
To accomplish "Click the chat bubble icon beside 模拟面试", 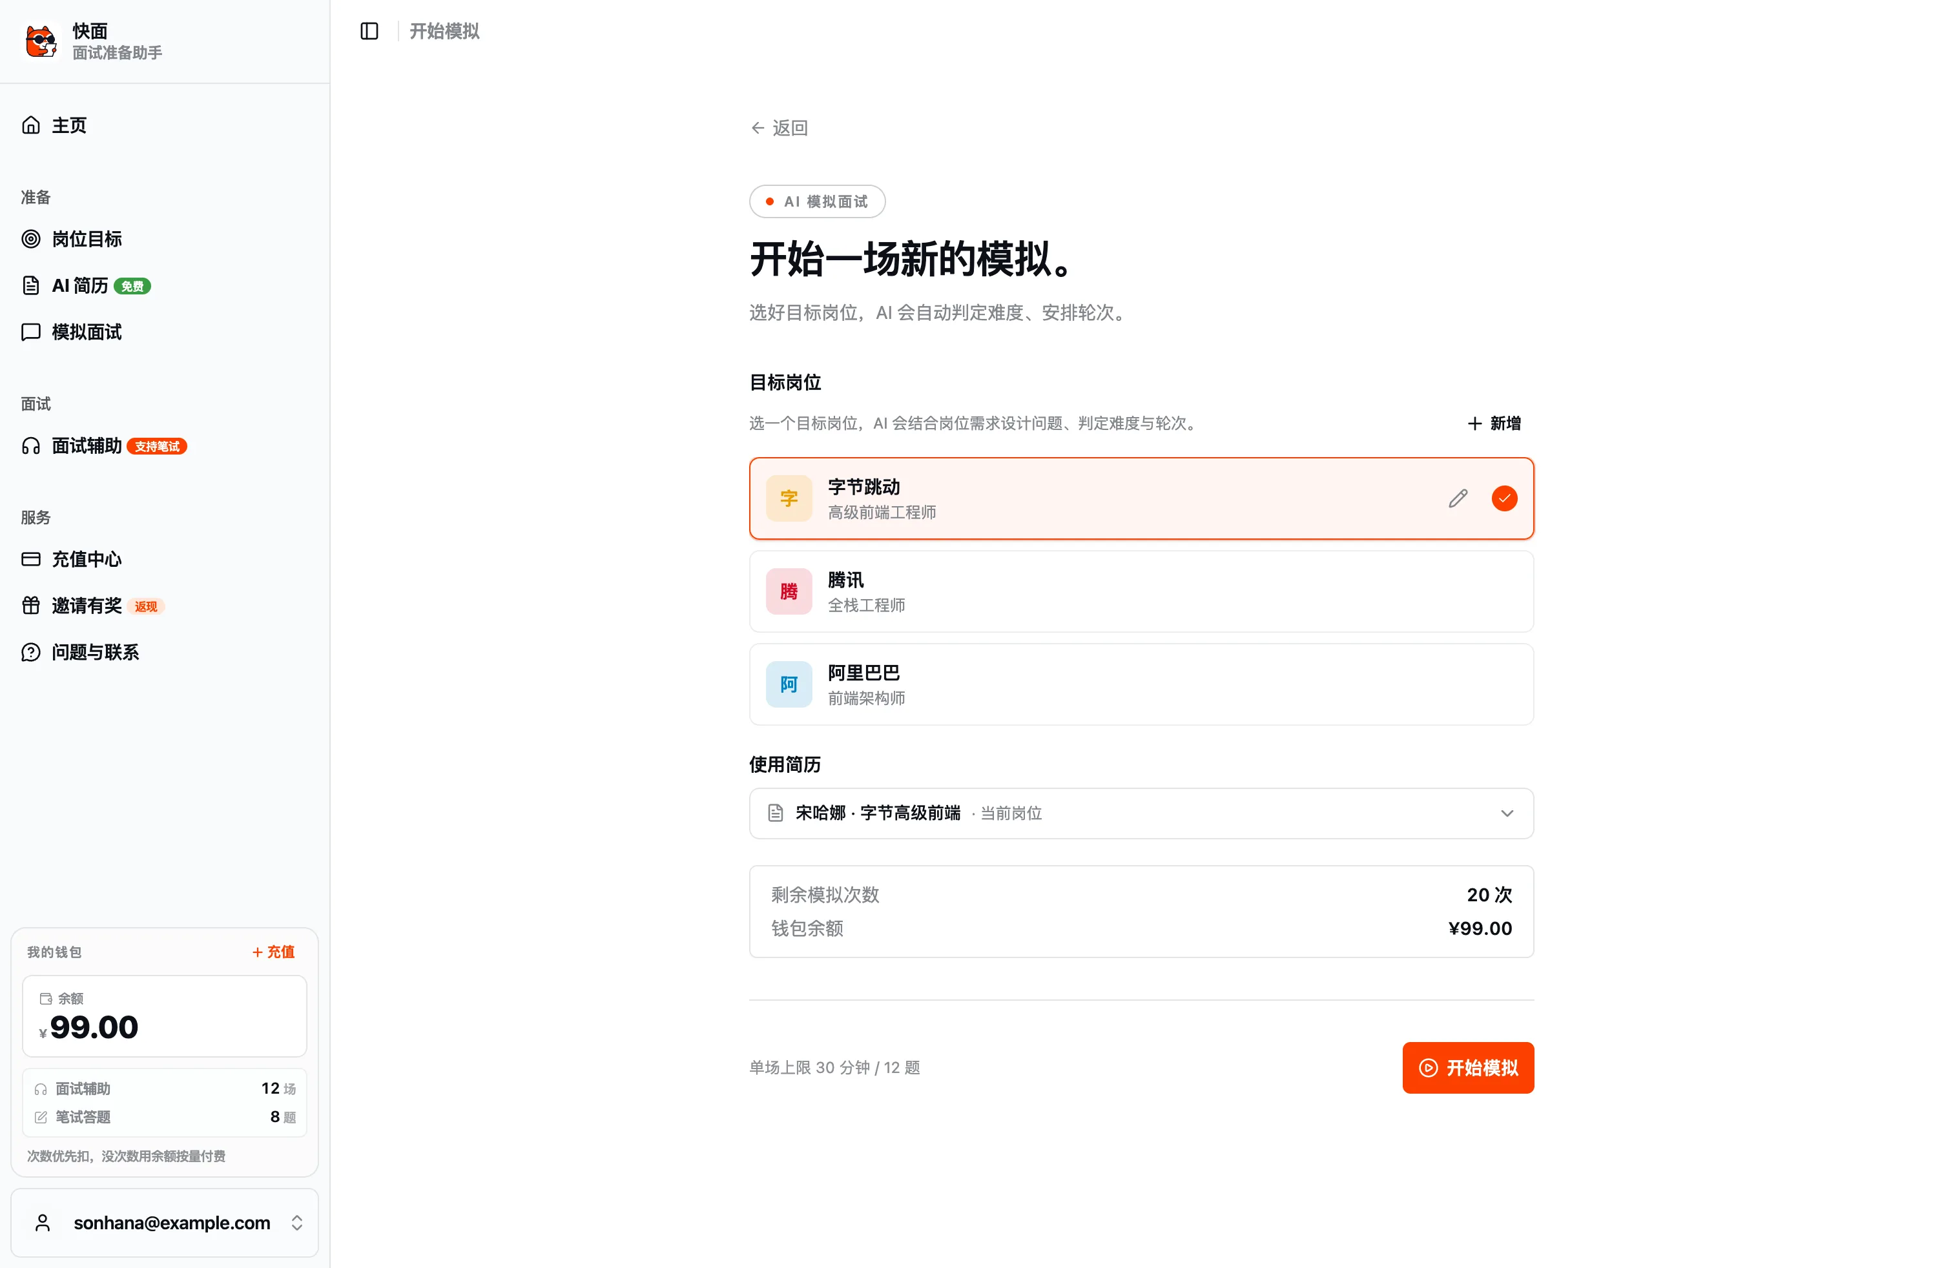I will pos(31,332).
